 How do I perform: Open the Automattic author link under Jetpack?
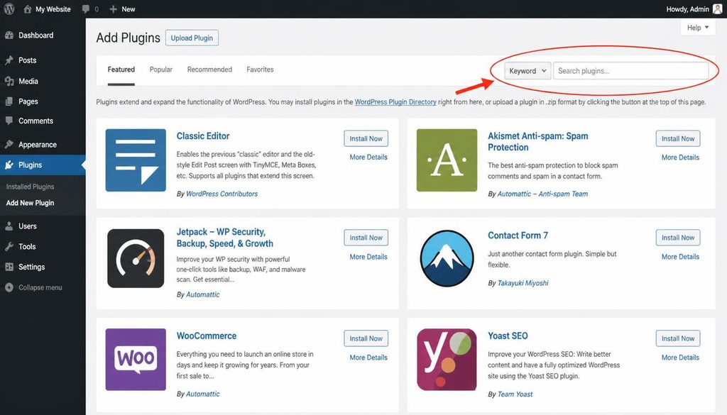(202, 294)
